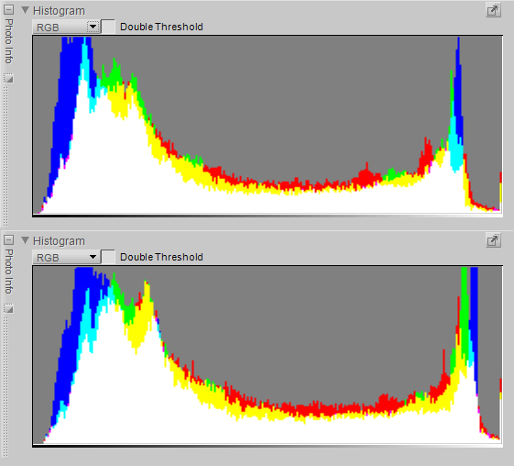
Task: Click gradient bar under top histogram
Action: coord(268,216)
